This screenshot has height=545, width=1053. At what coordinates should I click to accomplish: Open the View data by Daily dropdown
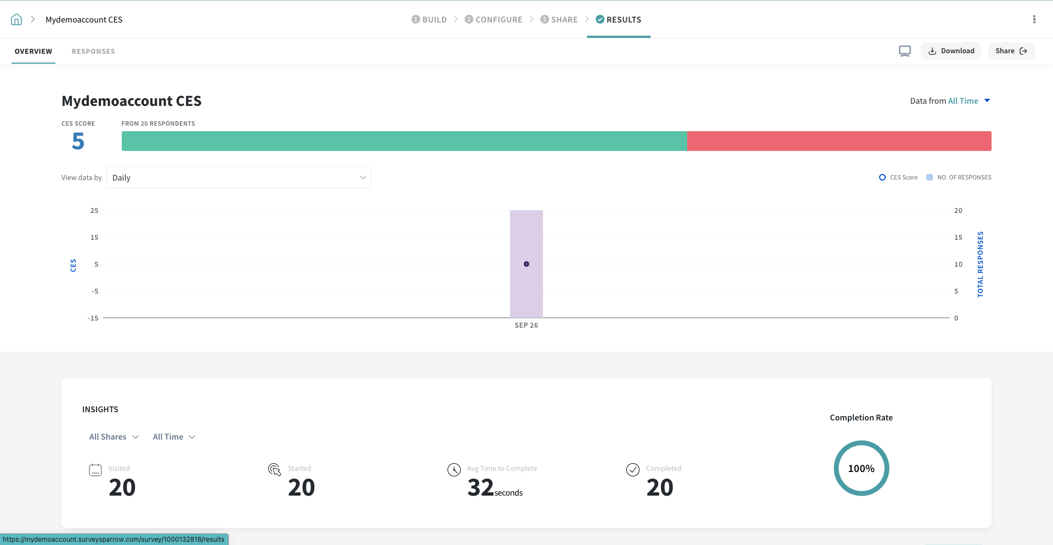pos(239,177)
